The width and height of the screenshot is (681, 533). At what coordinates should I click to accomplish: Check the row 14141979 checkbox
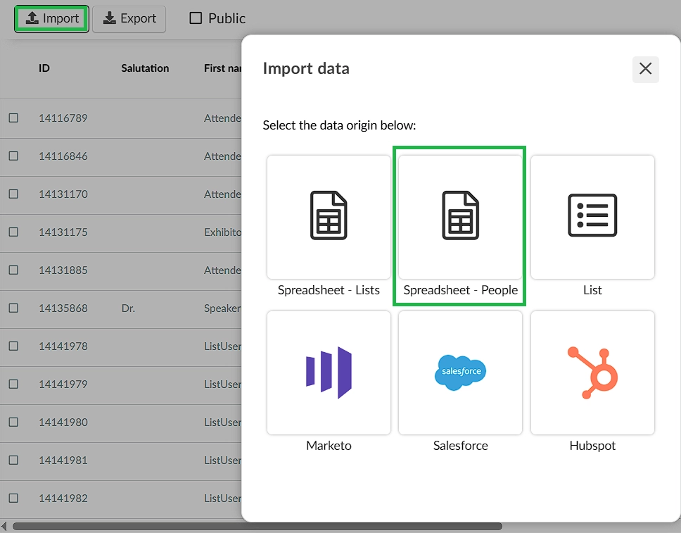pyautogui.click(x=13, y=384)
